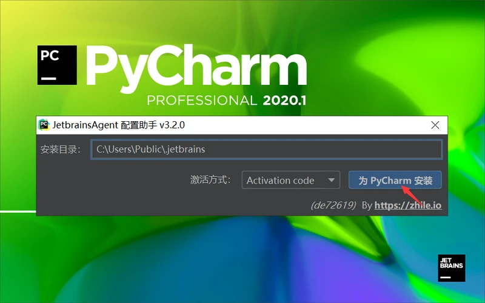Click the black PC logo on the splash
Screen dimensions: 485x303
[x=58, y=64]
